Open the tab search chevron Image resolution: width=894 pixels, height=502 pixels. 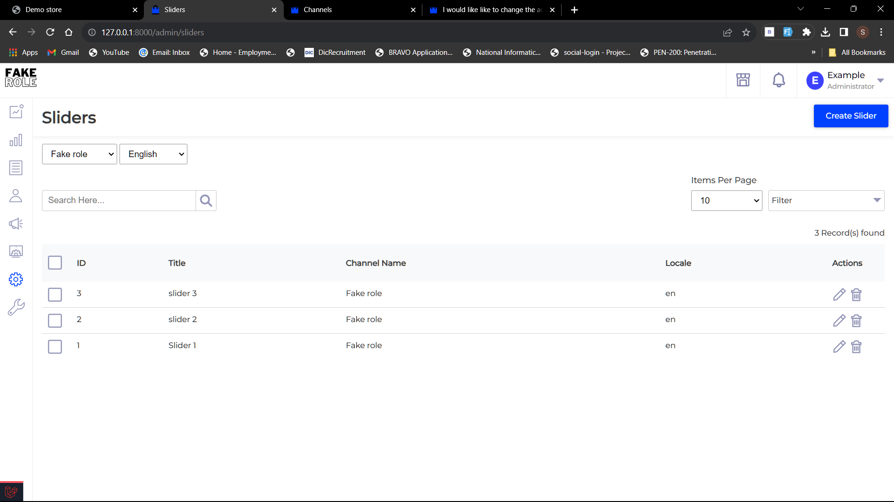click(x=800, y=9)
